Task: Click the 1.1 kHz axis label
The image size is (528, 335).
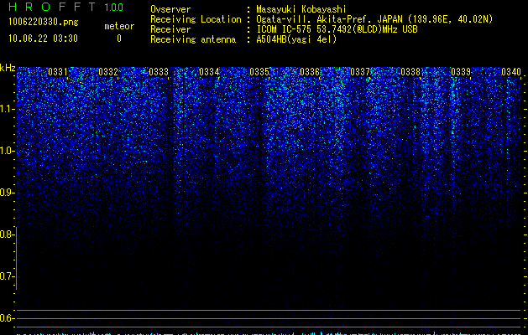Action: [7, 109]
